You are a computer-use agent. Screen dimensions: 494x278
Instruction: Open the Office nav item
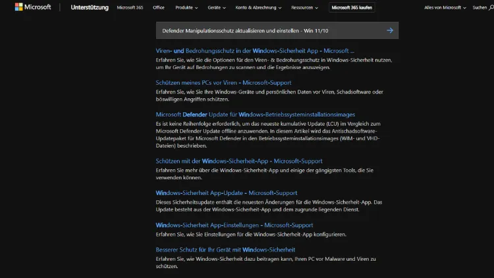click(159, 7)
